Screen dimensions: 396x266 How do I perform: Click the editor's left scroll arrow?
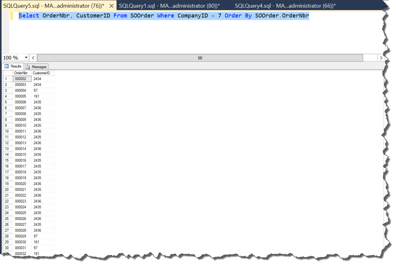(33, 57)
